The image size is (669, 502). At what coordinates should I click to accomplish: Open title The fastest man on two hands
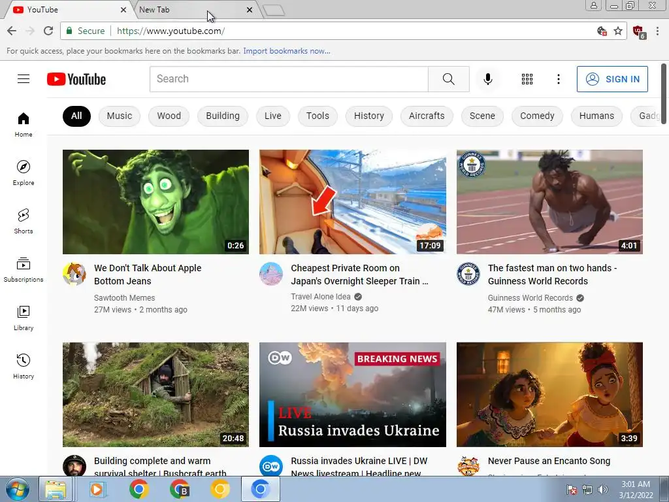(x=552, y=275)
